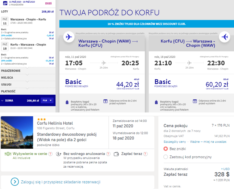Click Zaloguj się i przyspiesz składanie rezerwacji

click(x=61, y=182)
